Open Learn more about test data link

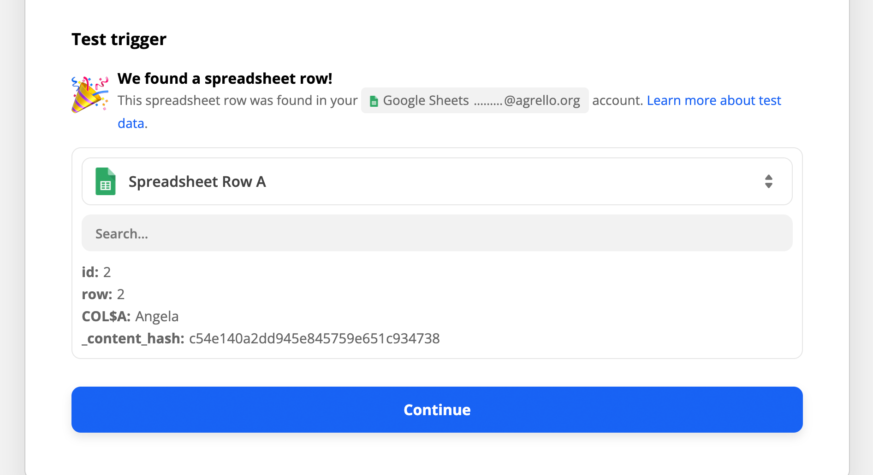714,100
